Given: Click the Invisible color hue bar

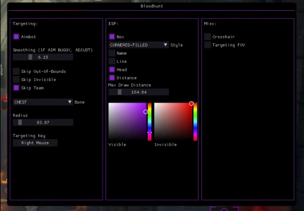Looking at the screenshot, I should coord(195,121).
